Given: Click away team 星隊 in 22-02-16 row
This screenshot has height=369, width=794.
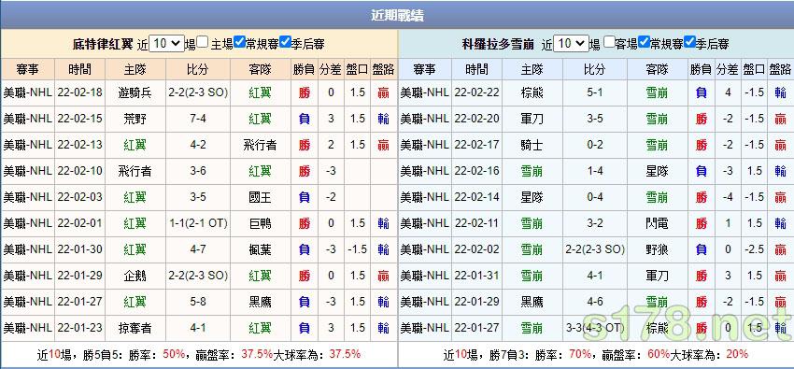Looking at the screenshot, I should click(657, 171).
